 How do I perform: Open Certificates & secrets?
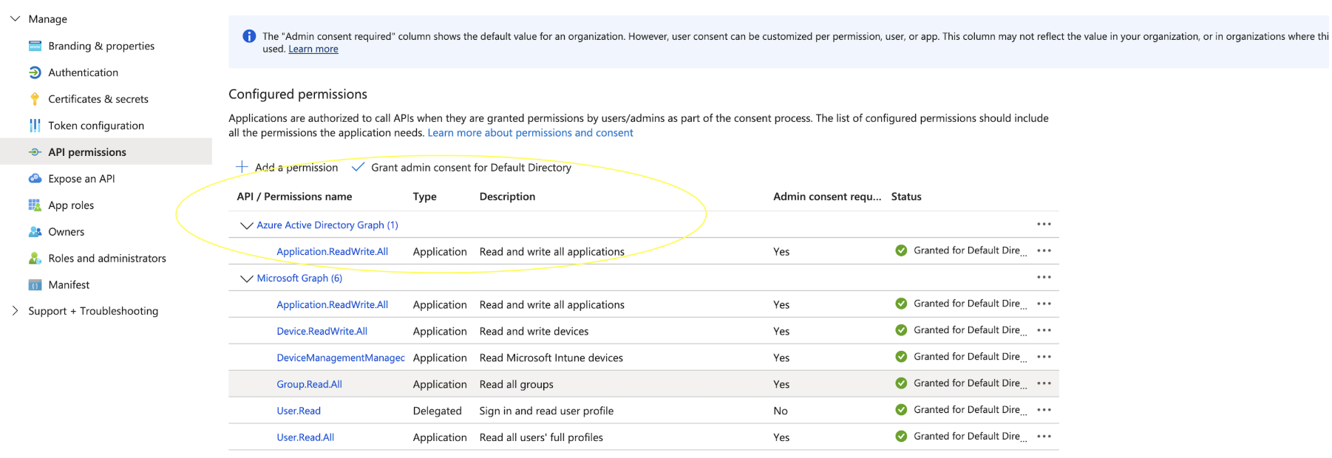point(98,99)
